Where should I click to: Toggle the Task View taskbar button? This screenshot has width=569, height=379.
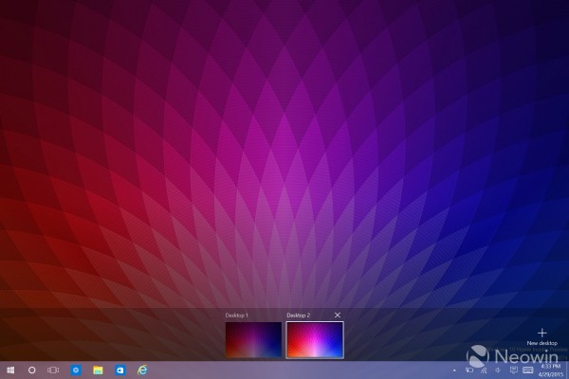[53, 369]
